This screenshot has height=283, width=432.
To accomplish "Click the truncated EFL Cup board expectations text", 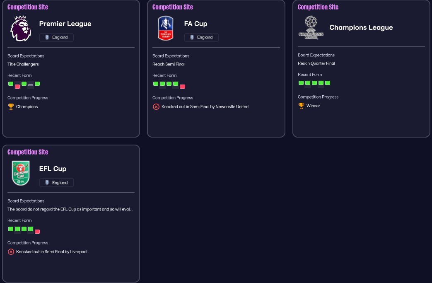I will click(70, 209).
